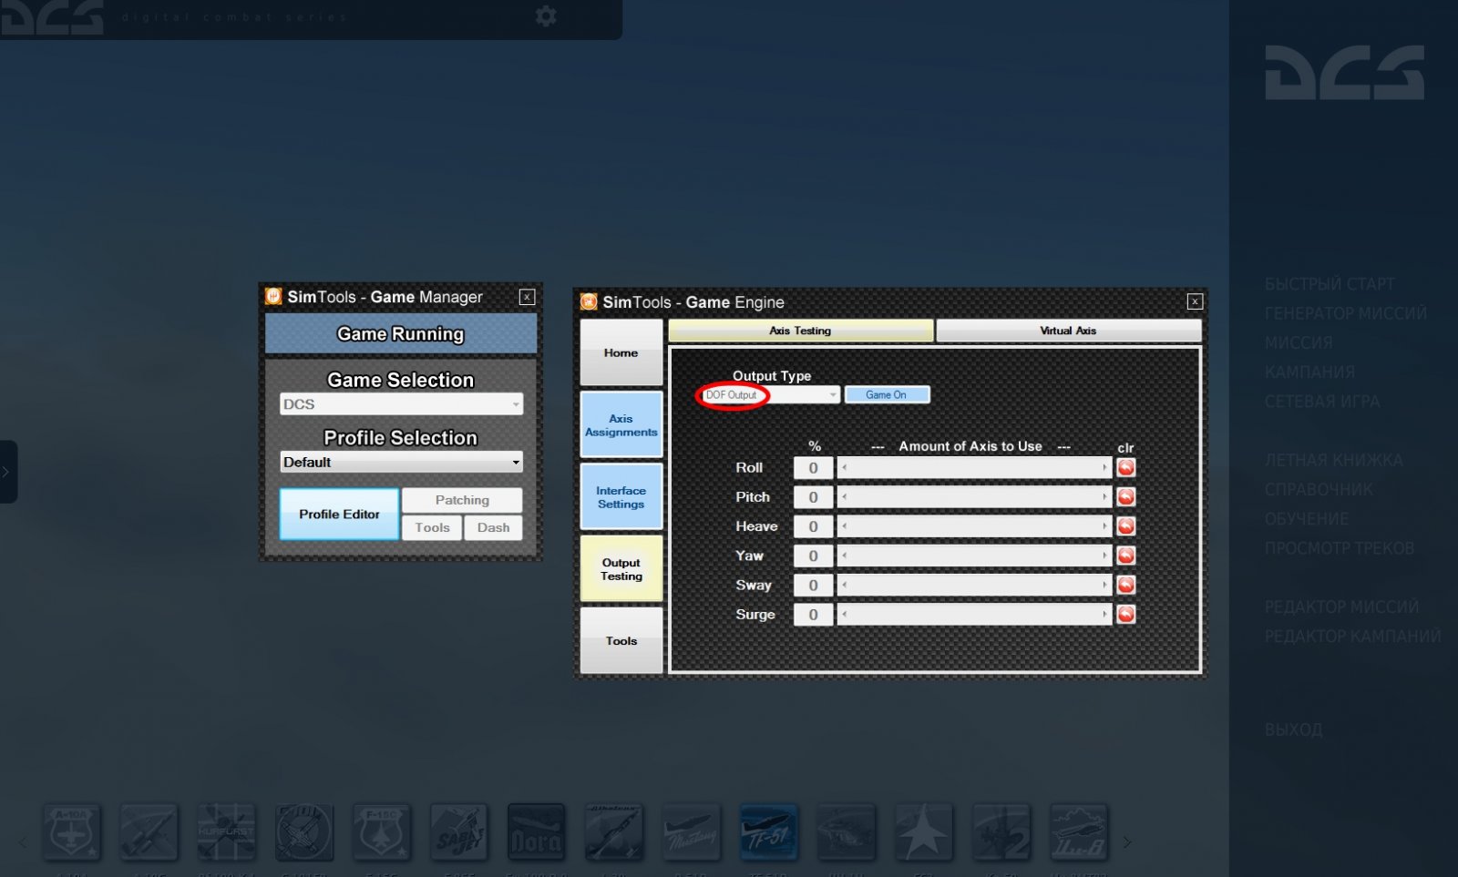Open the Interface Settings section
This screenshot has height=877, width=1458.
click(x=621, y=497)
